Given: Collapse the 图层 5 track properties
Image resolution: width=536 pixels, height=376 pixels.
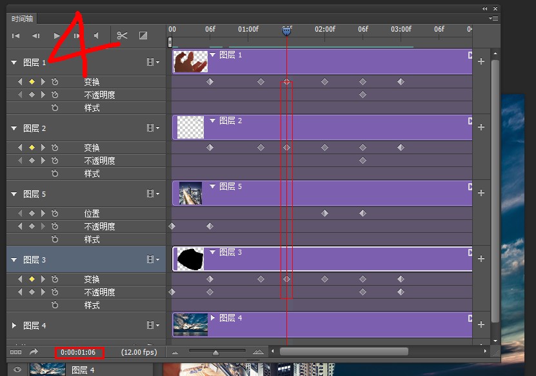Looking at the screenshot, I should point(14,194).
